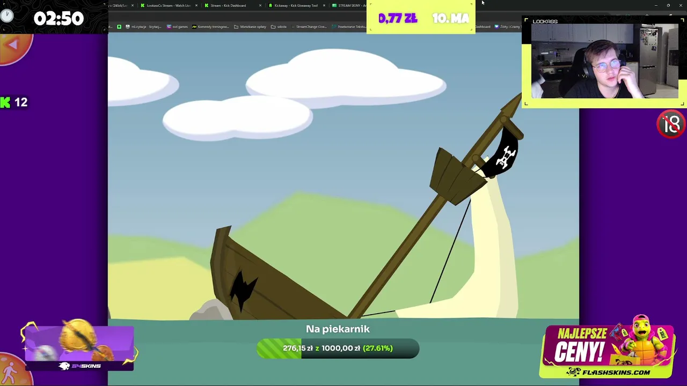Open the mLicytacje bookmark
Screen dimensions: 687x386
[143, 26]
